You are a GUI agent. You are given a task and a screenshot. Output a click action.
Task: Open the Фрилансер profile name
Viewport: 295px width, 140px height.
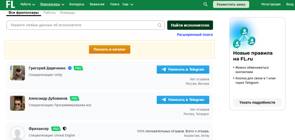pyautogui.click(x=39, y=129)
